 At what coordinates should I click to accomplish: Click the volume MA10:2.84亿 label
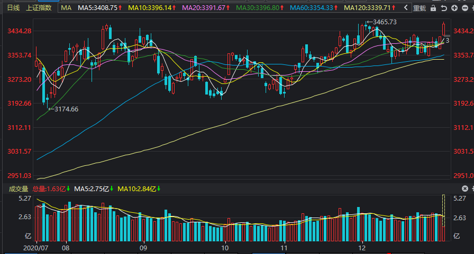139,189
